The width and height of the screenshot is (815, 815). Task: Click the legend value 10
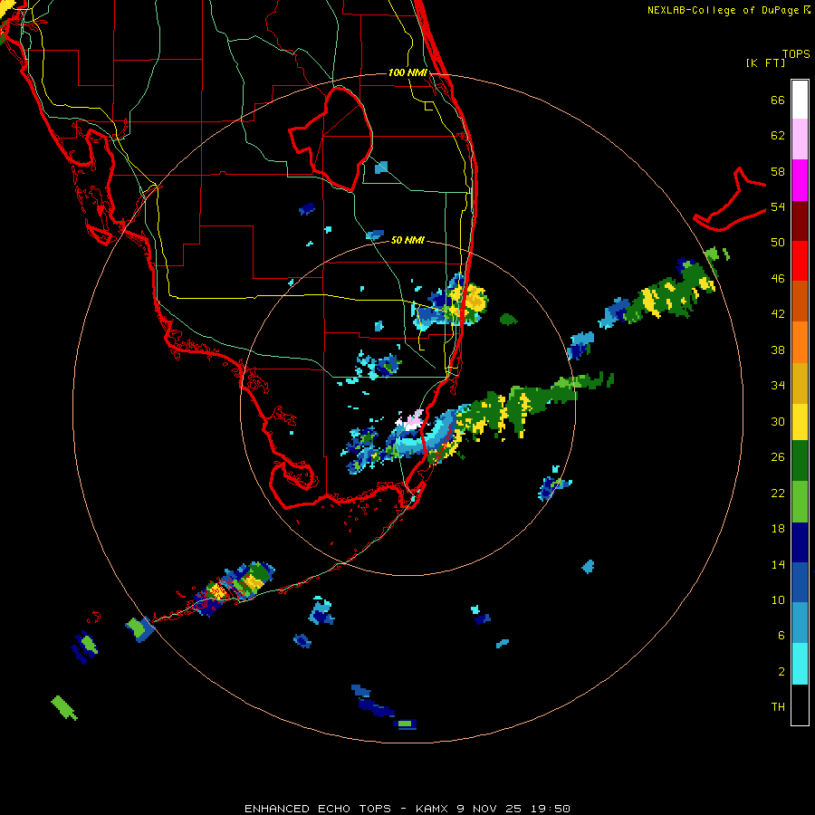point(778,599)
